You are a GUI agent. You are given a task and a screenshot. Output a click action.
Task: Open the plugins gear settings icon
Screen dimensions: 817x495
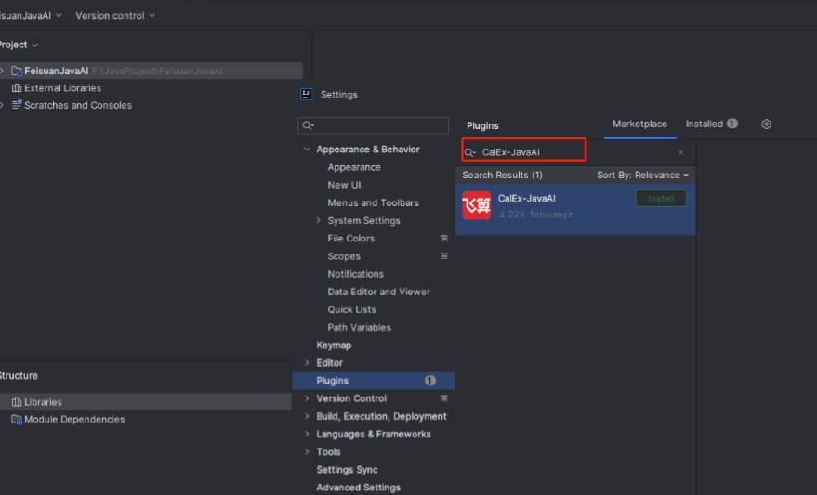[766, 124]
